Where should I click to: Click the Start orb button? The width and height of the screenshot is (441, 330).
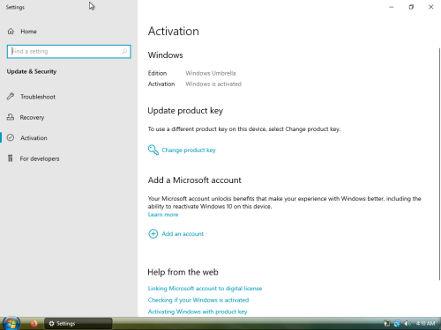click(x=11, y=323)
